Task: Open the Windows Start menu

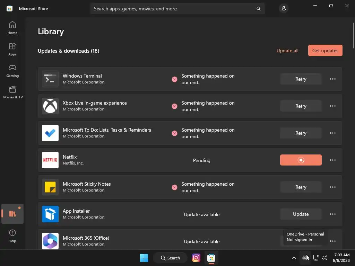Action: [x=144, y=258]
